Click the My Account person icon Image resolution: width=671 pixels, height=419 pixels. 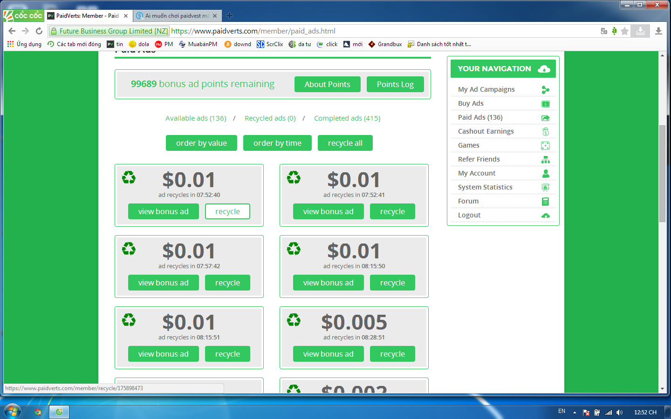546,174
